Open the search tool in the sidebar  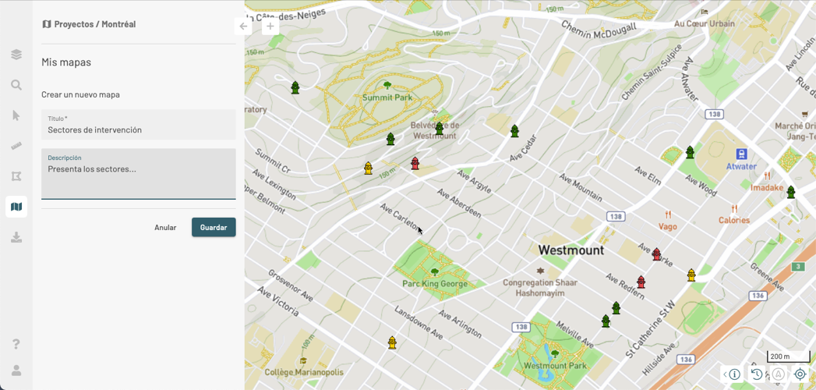(16, 85)
